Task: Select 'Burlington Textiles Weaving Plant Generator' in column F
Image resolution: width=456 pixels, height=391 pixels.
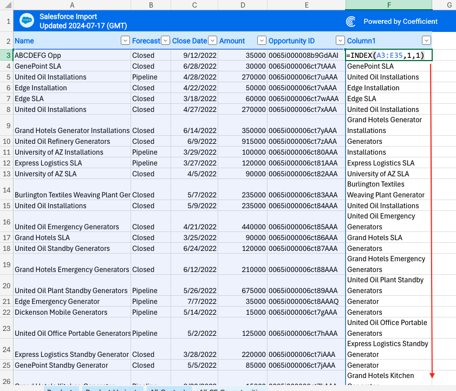Action: [x=389, y=190]
